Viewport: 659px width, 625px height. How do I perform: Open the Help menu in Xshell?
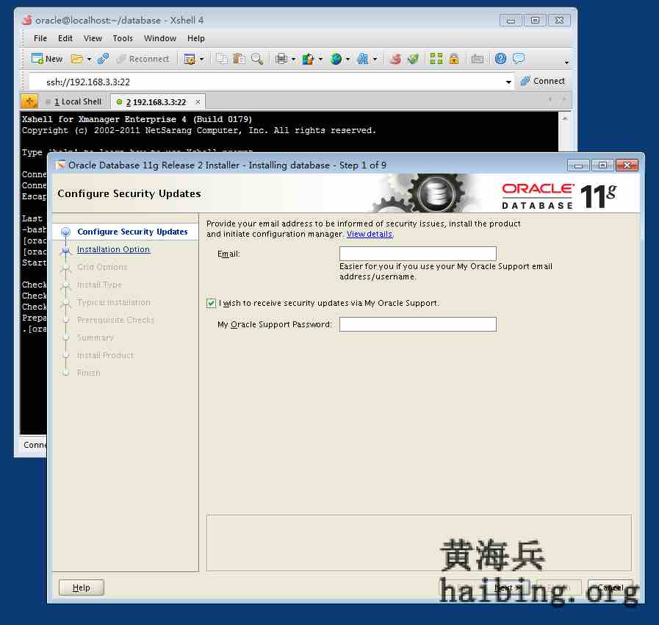click(196, 38)
